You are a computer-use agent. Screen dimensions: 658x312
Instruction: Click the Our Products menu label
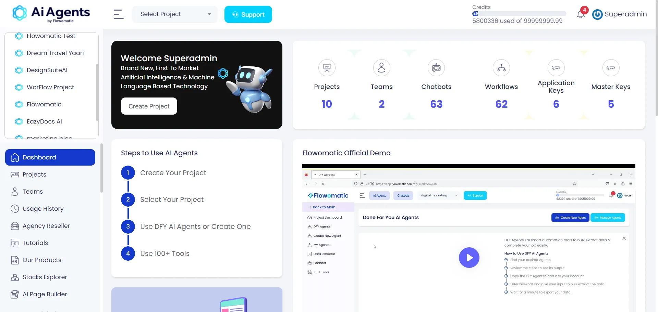tap(42, 260)
